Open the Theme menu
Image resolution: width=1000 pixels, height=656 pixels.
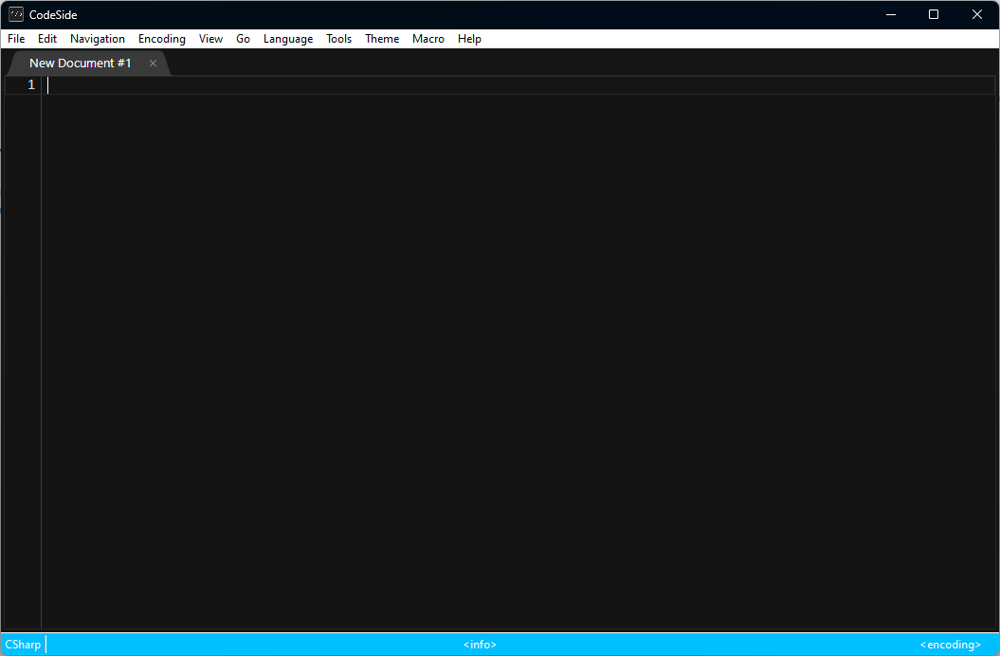pos(381,39)
